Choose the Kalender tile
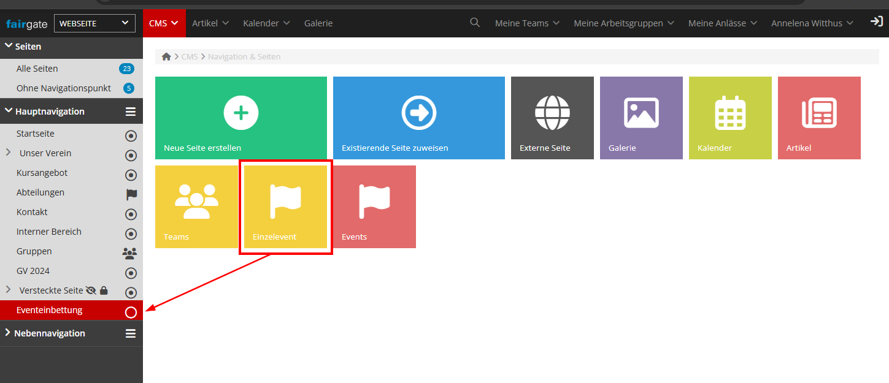The image size is (889, 383). coord(730,118)
